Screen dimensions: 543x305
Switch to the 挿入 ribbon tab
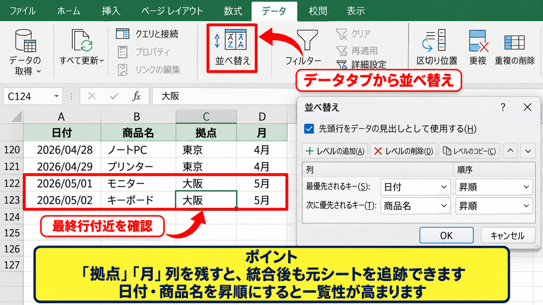[x=111, y=11]
